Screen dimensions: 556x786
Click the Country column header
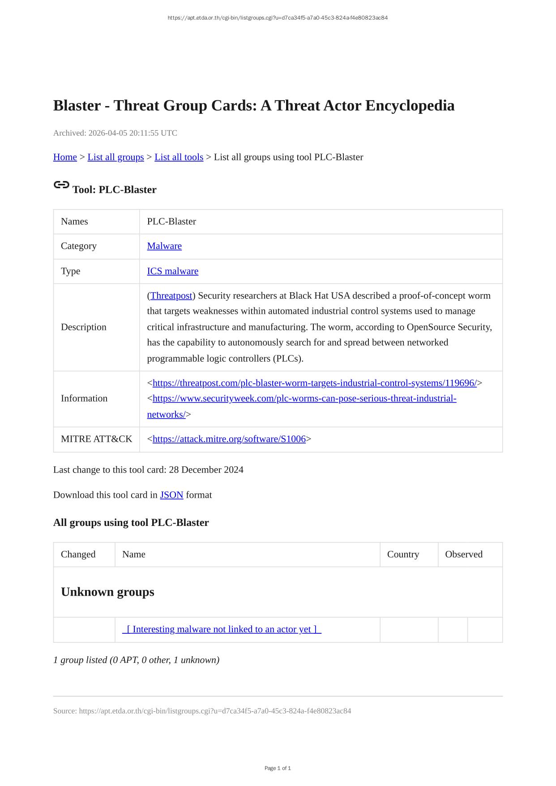pyautogui.click(x=403, y=555)
